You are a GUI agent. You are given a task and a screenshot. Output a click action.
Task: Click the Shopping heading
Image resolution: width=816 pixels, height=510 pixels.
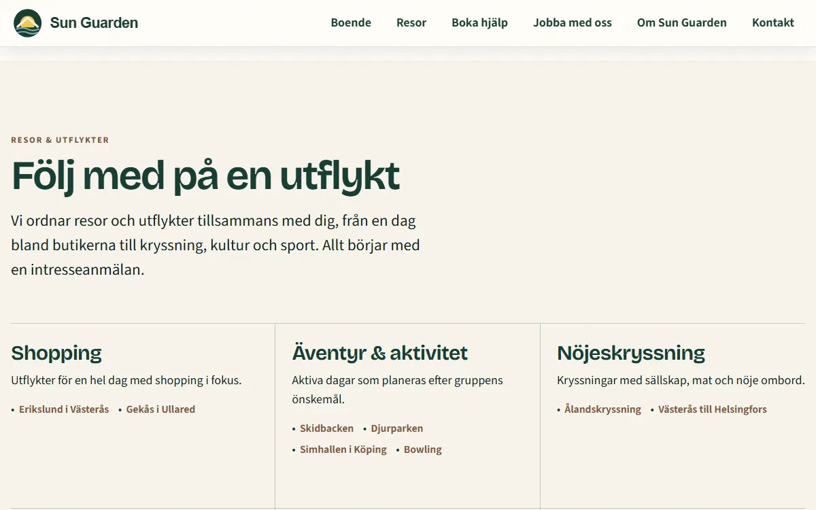click(x=56, y=353)
